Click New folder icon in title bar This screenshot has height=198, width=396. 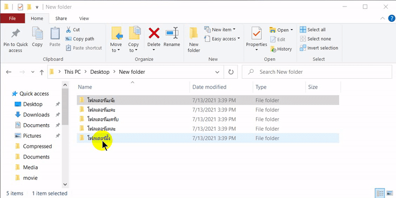coord(29,7)
